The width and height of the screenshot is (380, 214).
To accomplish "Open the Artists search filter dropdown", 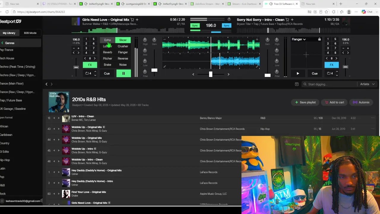I will [368, 84].
